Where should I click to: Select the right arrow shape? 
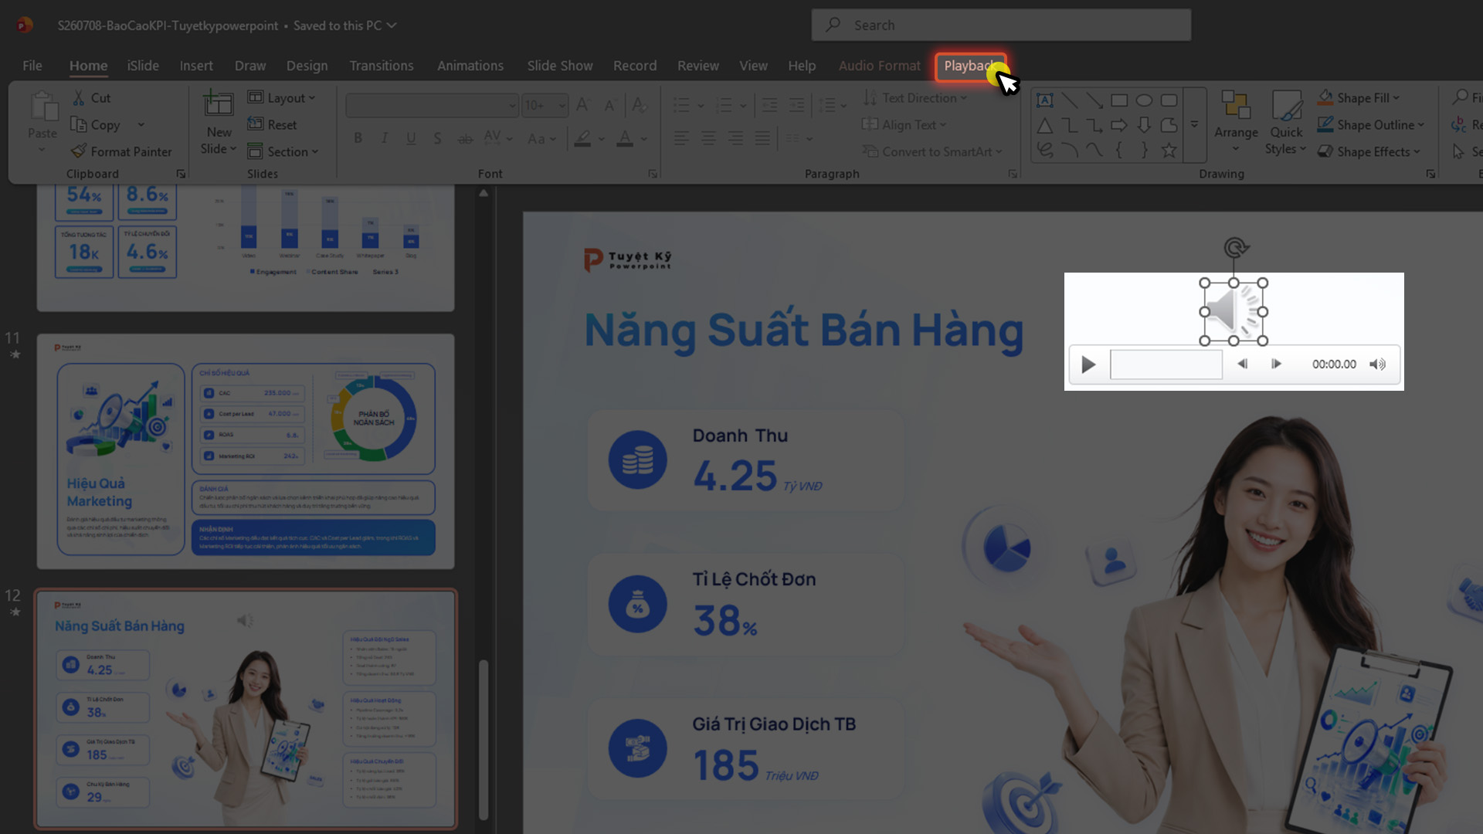(1119, 125)
